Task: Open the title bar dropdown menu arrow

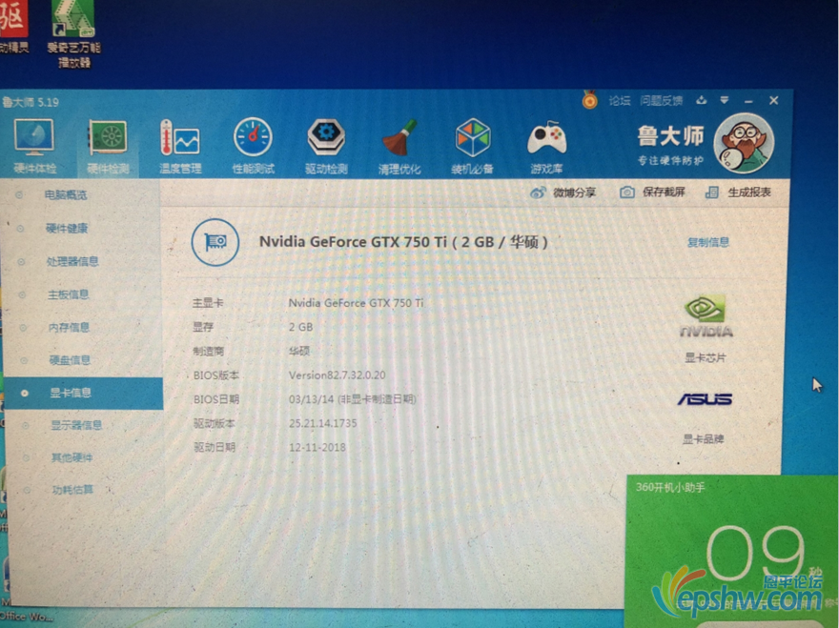Action: tap(725, 100)
